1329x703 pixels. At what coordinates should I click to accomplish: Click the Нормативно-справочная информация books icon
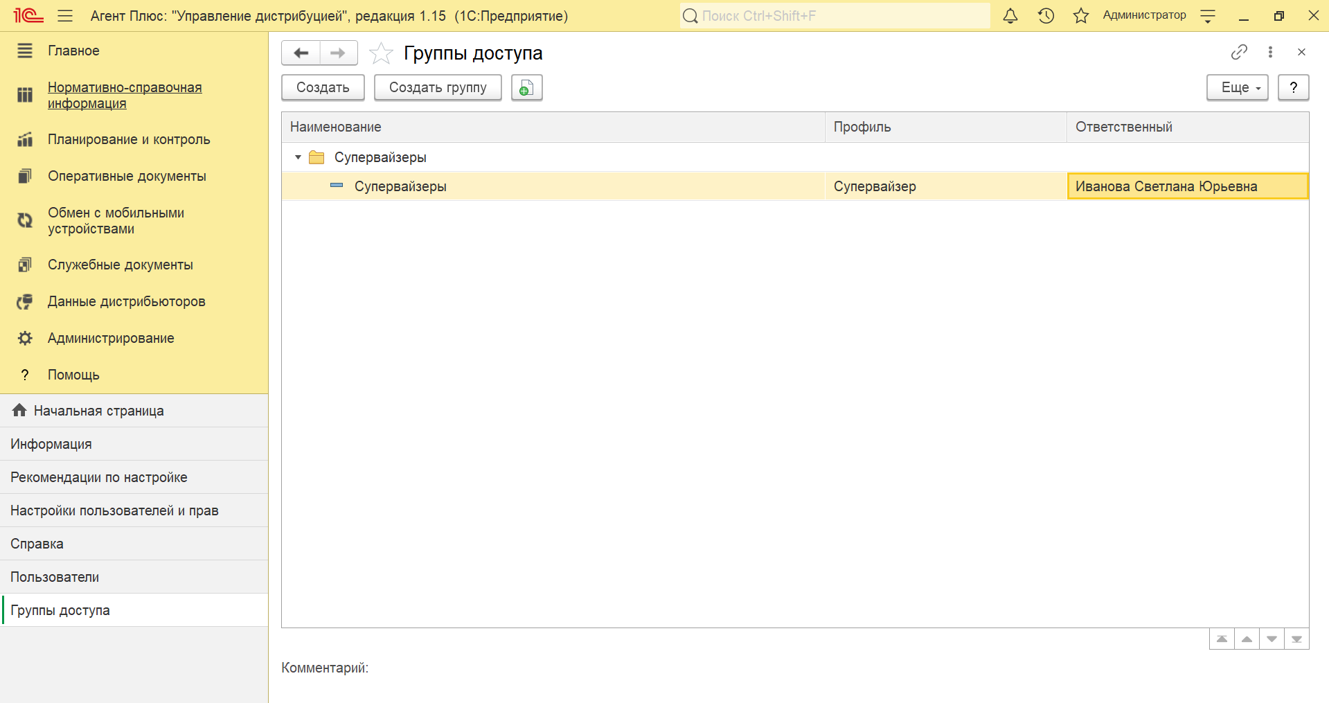[25, 95]
